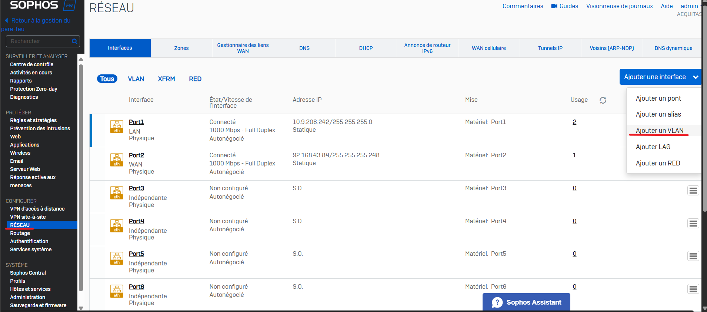Filter interfaces by XFRM
This screenshot has width=707, height=312.
[x=166, y=79]
